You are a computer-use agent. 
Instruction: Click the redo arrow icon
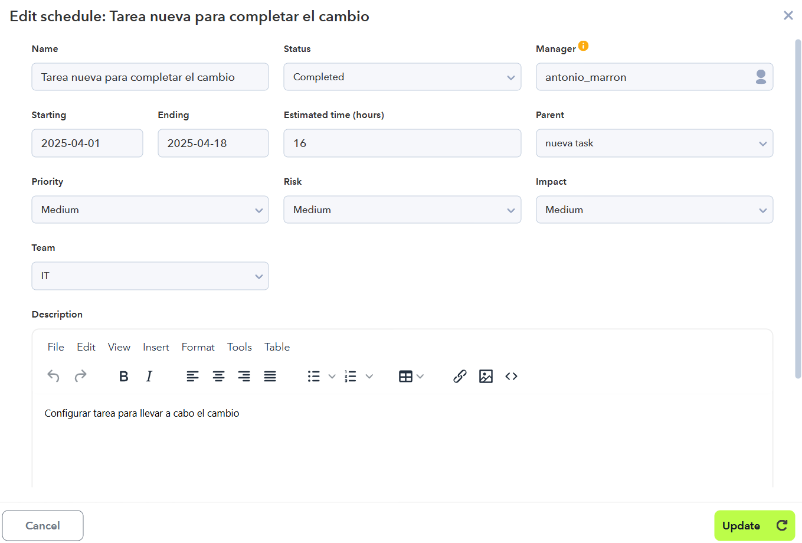(80, 376)
